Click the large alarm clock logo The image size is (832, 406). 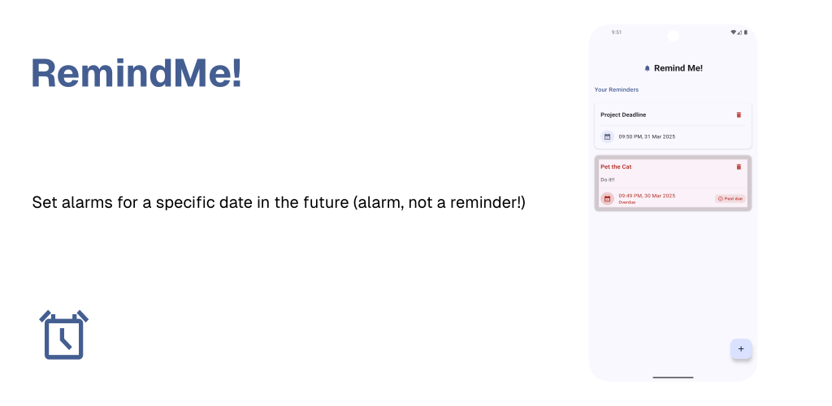pos(64,335)
